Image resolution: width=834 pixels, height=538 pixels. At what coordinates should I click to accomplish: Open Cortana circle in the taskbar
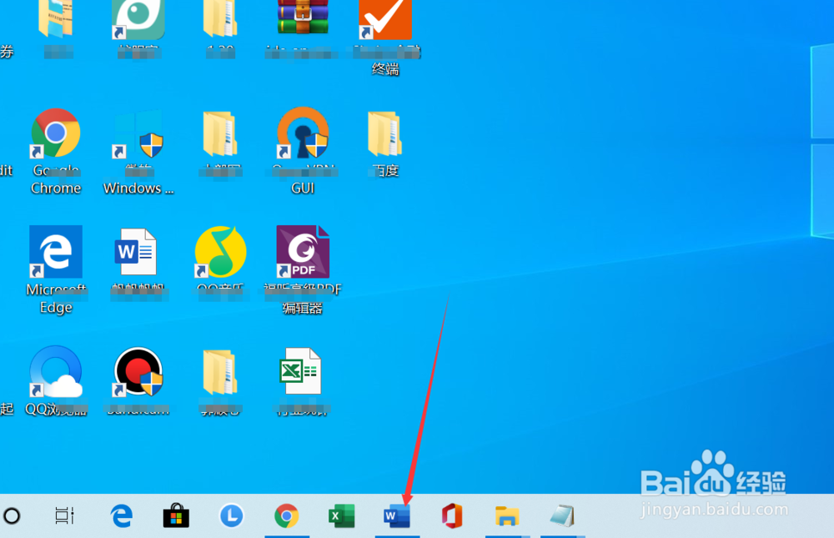coord(12,515)
